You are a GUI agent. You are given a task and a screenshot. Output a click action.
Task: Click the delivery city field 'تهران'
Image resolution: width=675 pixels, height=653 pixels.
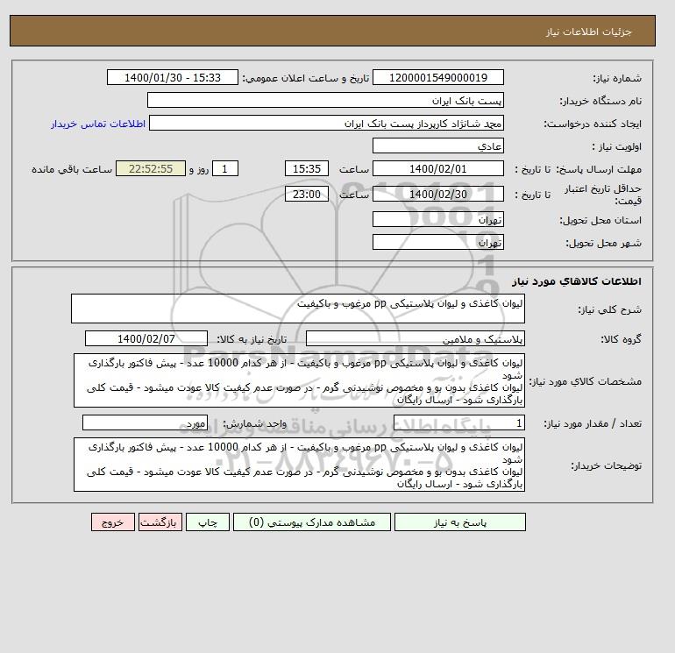tap(437, 242)
